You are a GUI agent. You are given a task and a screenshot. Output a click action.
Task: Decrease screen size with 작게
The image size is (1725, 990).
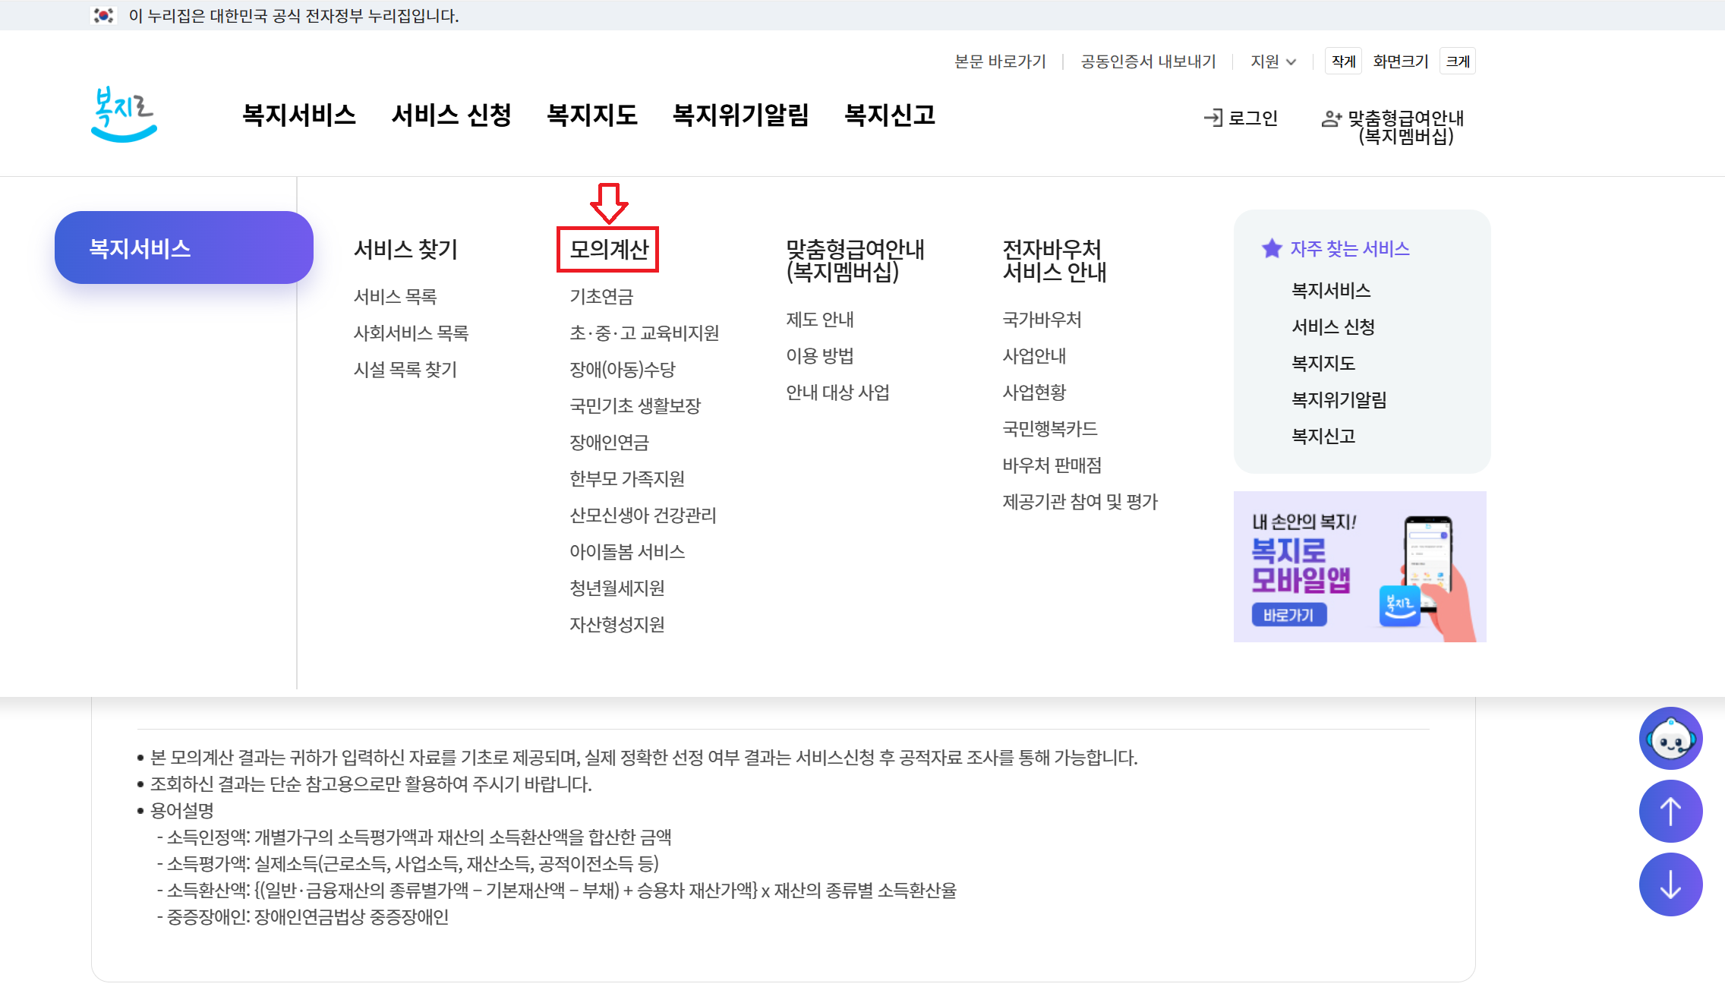(x=1342, y=61)
